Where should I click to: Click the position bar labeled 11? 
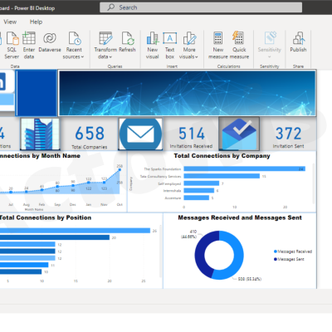point(24,265)
